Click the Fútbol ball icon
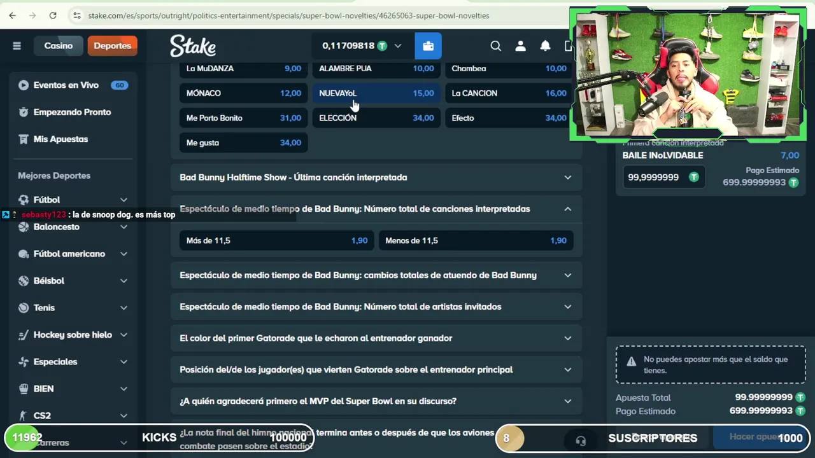Screen dimensions: 815x458 24,200
